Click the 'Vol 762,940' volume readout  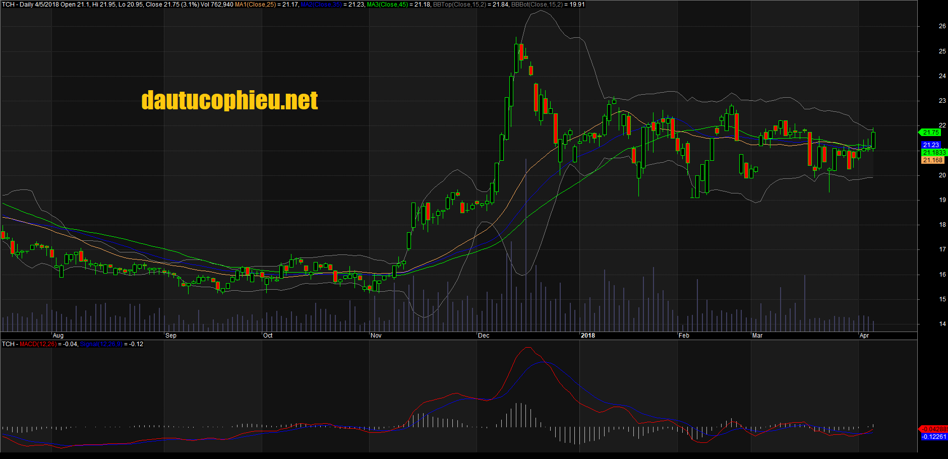pos(217,5)
